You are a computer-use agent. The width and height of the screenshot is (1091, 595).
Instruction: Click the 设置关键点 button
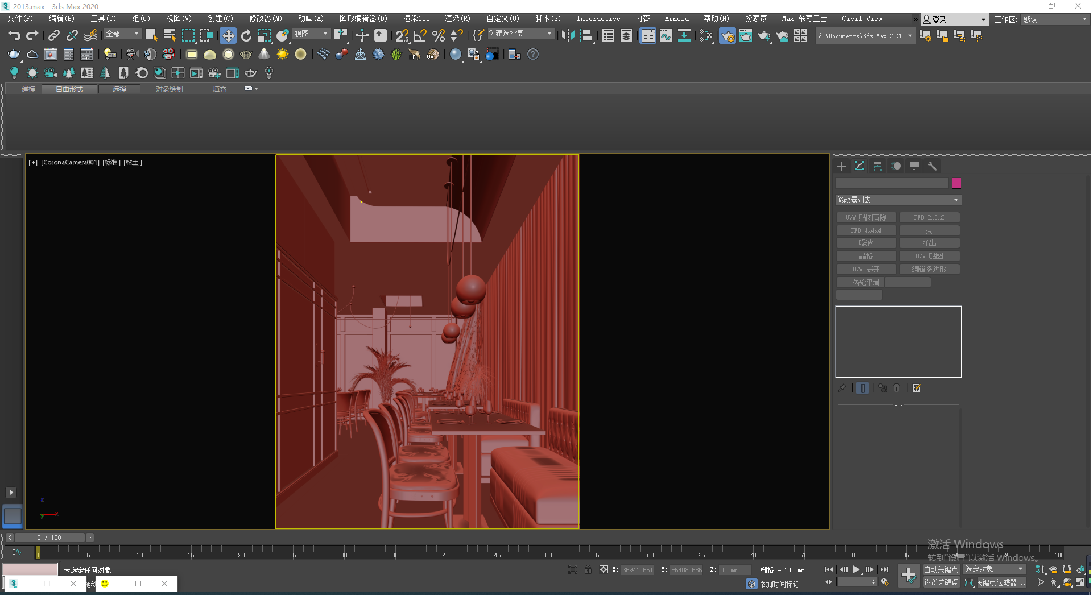[x=941, y=582]
